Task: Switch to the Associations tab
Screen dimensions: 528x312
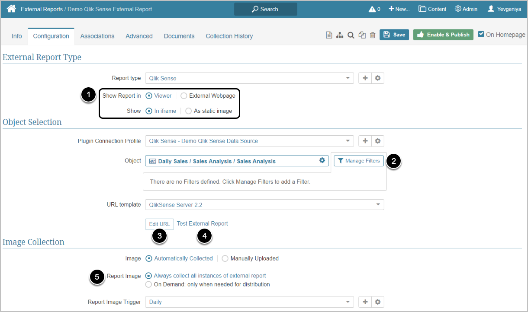Action: coord(97,36)
